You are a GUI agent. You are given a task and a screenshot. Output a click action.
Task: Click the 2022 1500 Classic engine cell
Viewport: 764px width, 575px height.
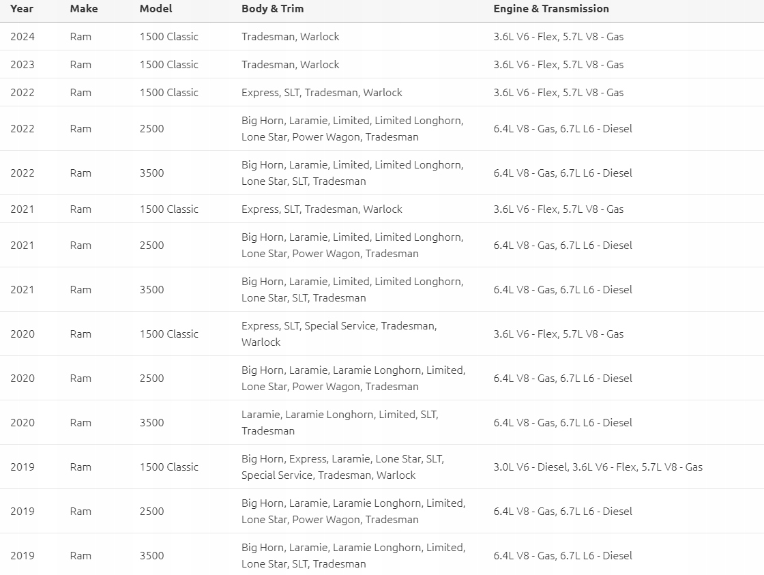point(559,93)
